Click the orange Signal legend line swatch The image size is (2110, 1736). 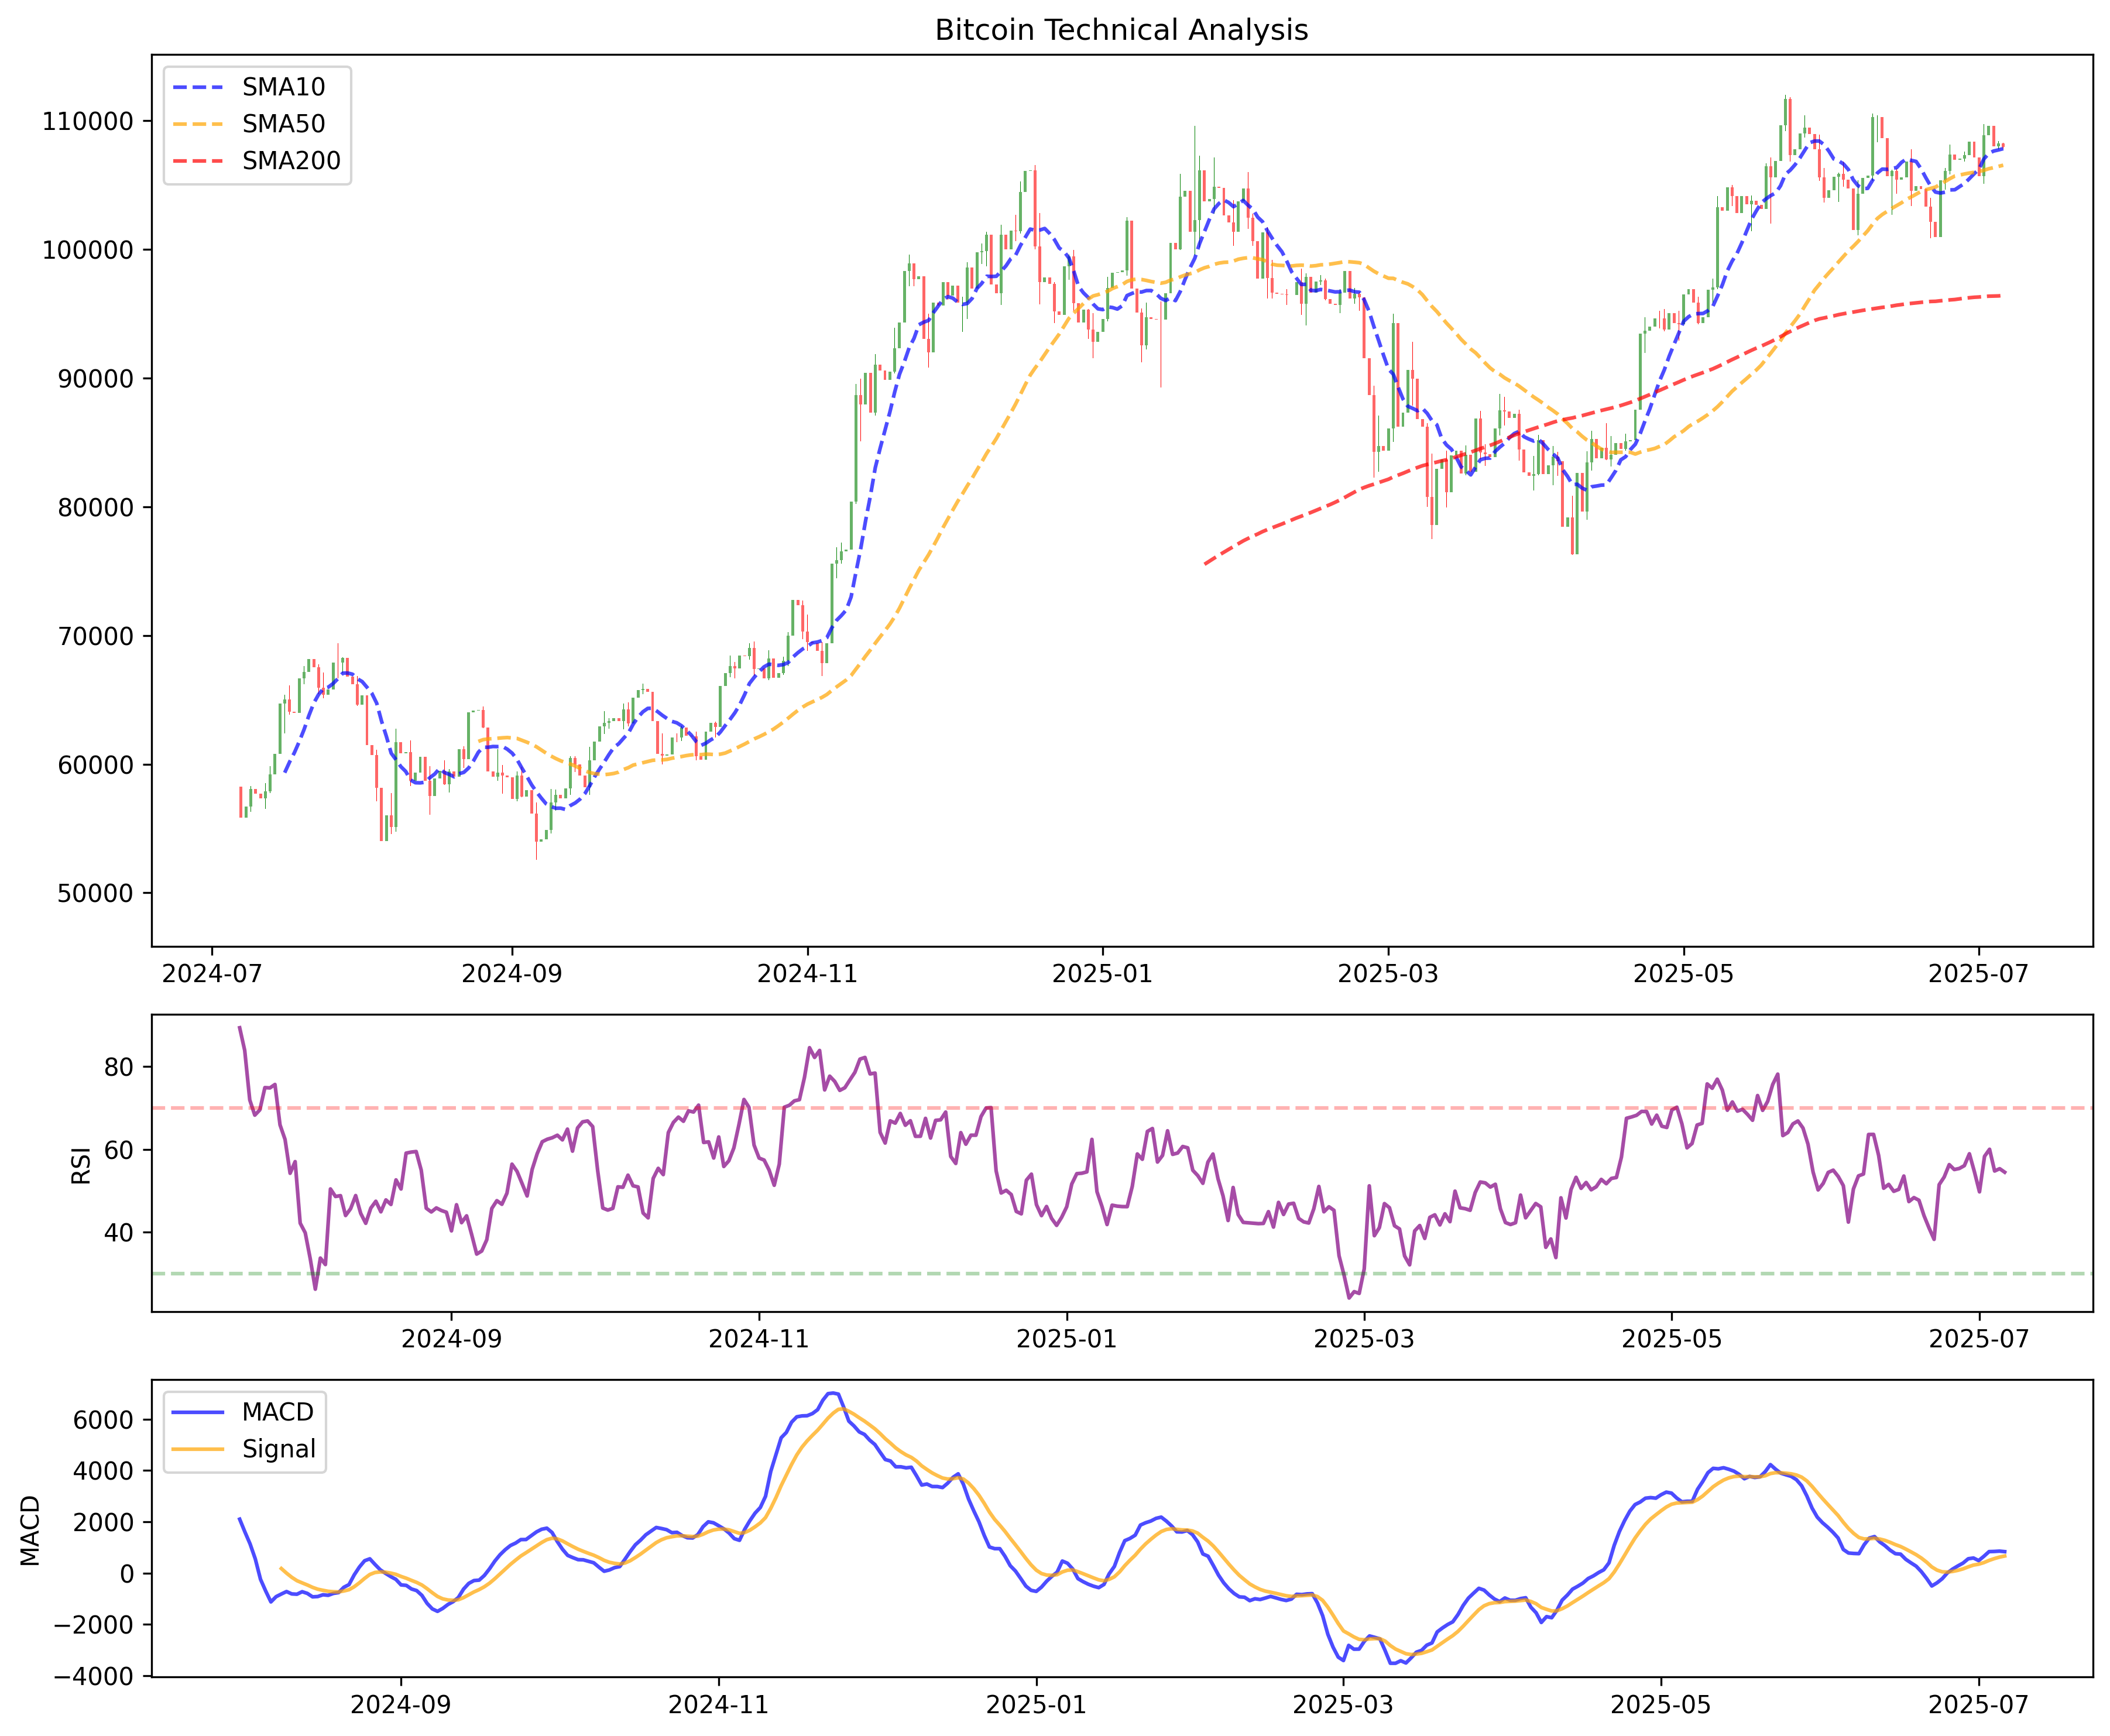pos(198,1449)
